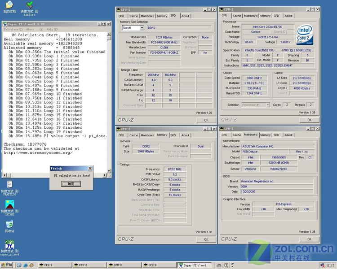Open CPU tab in Memory timings window

pyautogui.click(x=121, y=135)
